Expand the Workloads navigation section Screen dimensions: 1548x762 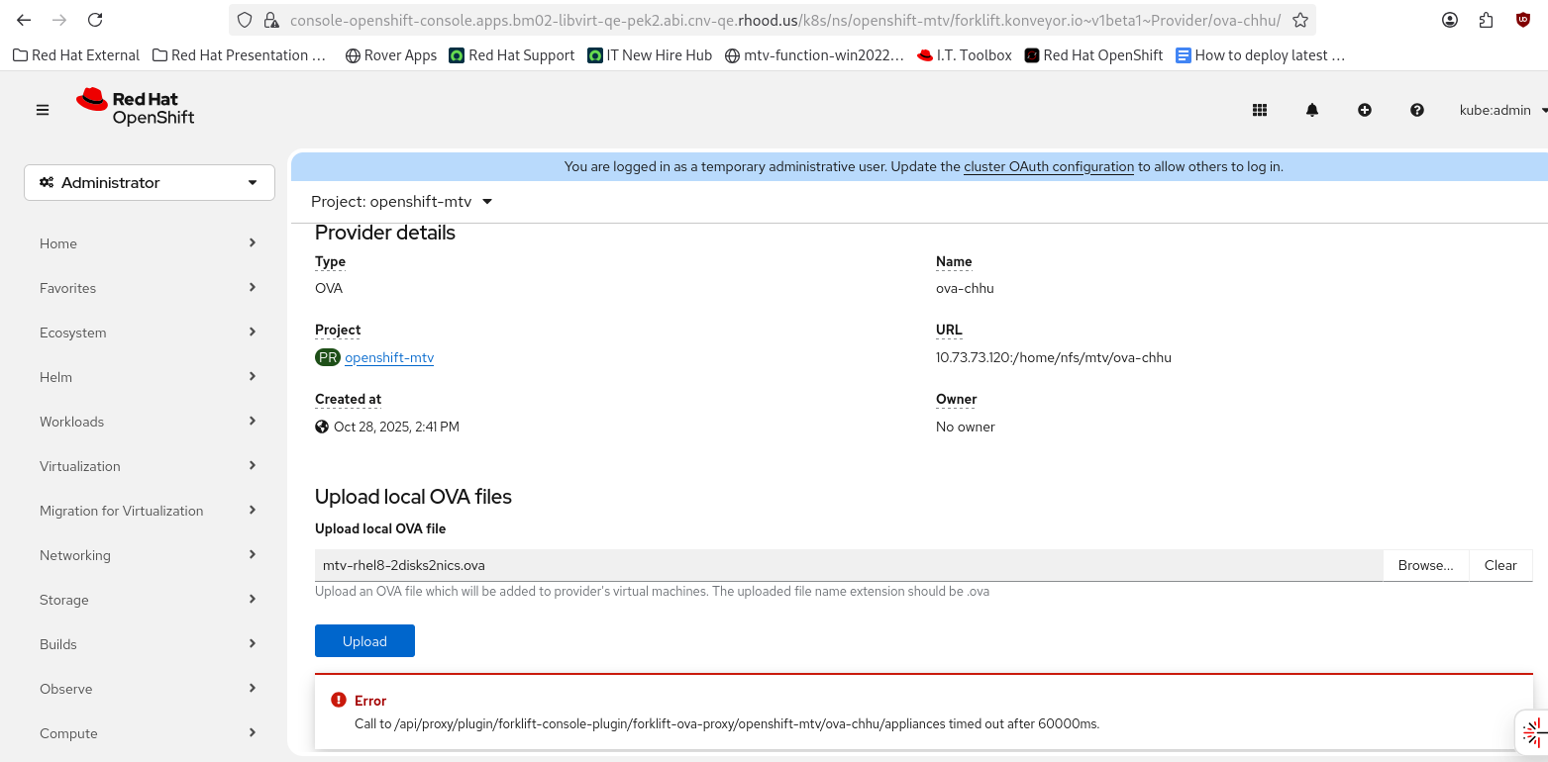150,422
